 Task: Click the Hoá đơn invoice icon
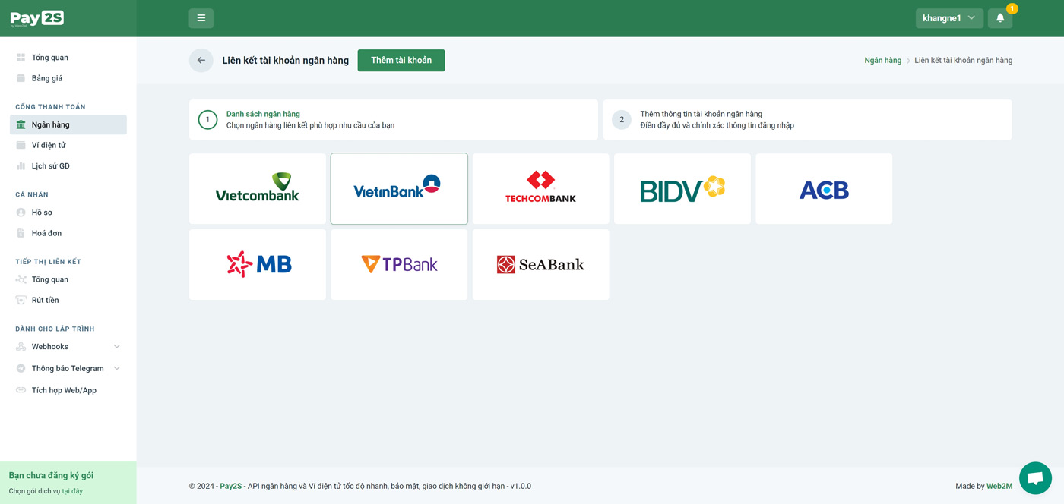[x=21, y=233]
